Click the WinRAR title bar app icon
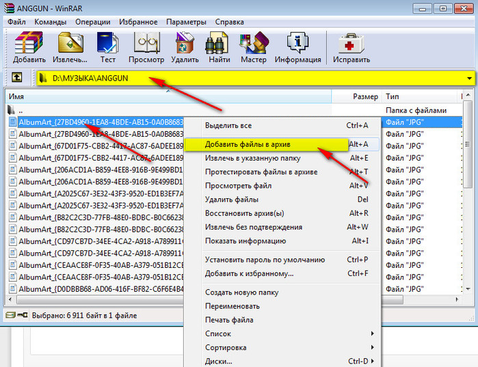This screenshot has width=478, height=367. [9, 8]
